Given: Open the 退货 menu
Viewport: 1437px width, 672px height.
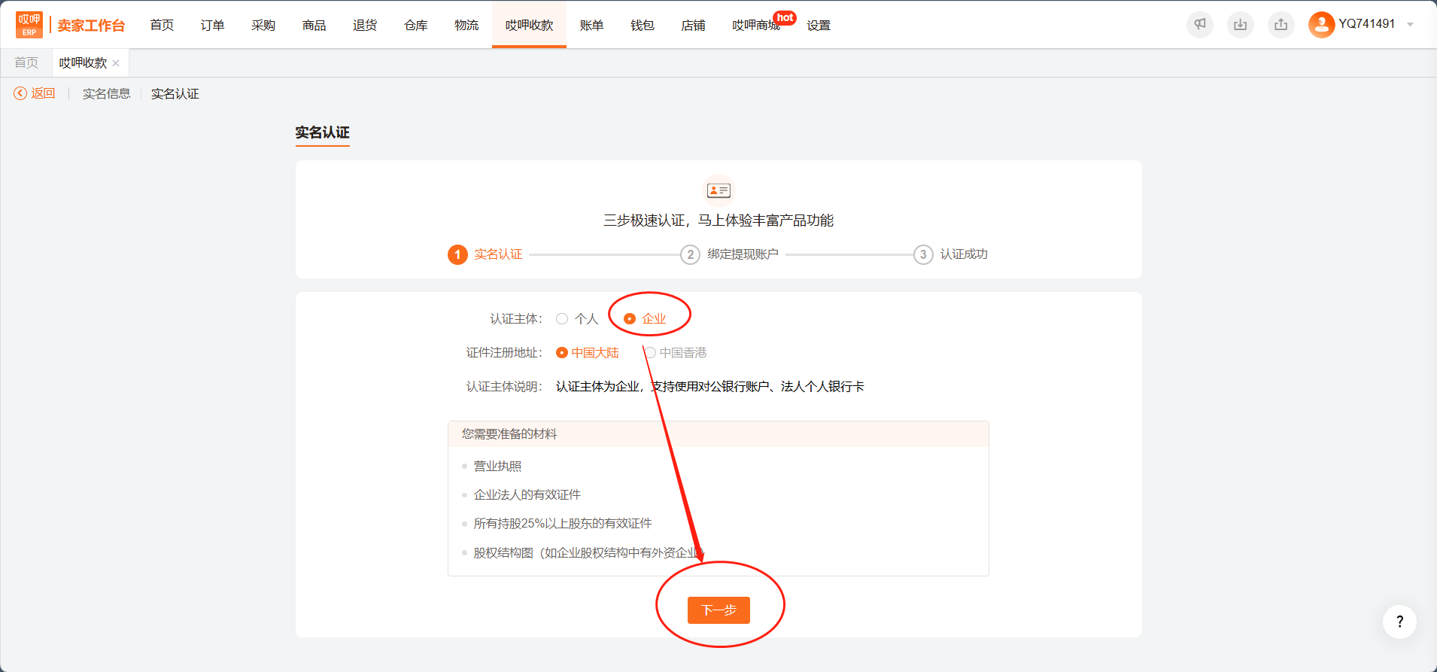Looking at the screenshot, I should coord(365,25).
